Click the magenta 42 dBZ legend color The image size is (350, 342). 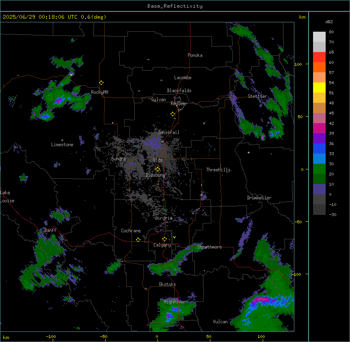tap(319, 128)
